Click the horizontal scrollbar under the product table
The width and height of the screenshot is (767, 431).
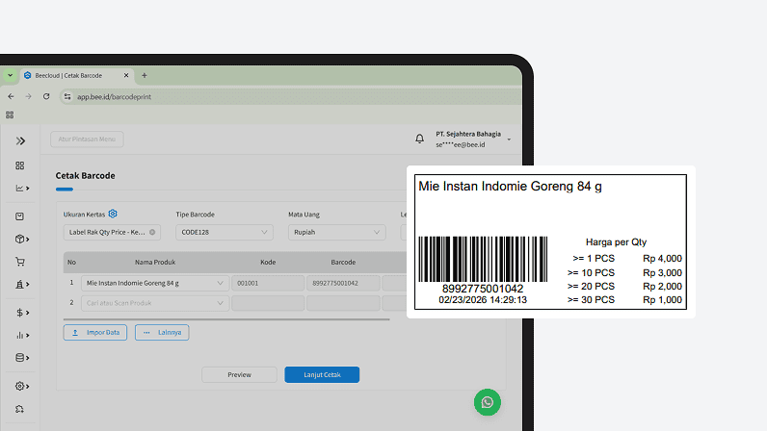tap(226, 319)
